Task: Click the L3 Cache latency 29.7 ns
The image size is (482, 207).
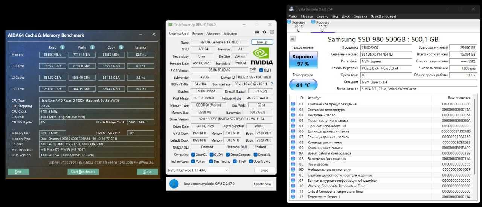Action: (141, 89)
